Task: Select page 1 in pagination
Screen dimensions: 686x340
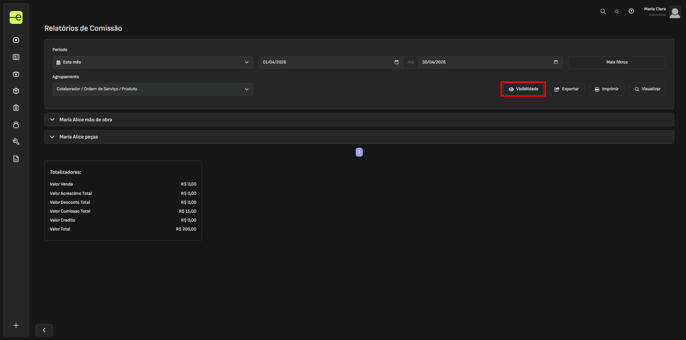Action: pos(359,152)
